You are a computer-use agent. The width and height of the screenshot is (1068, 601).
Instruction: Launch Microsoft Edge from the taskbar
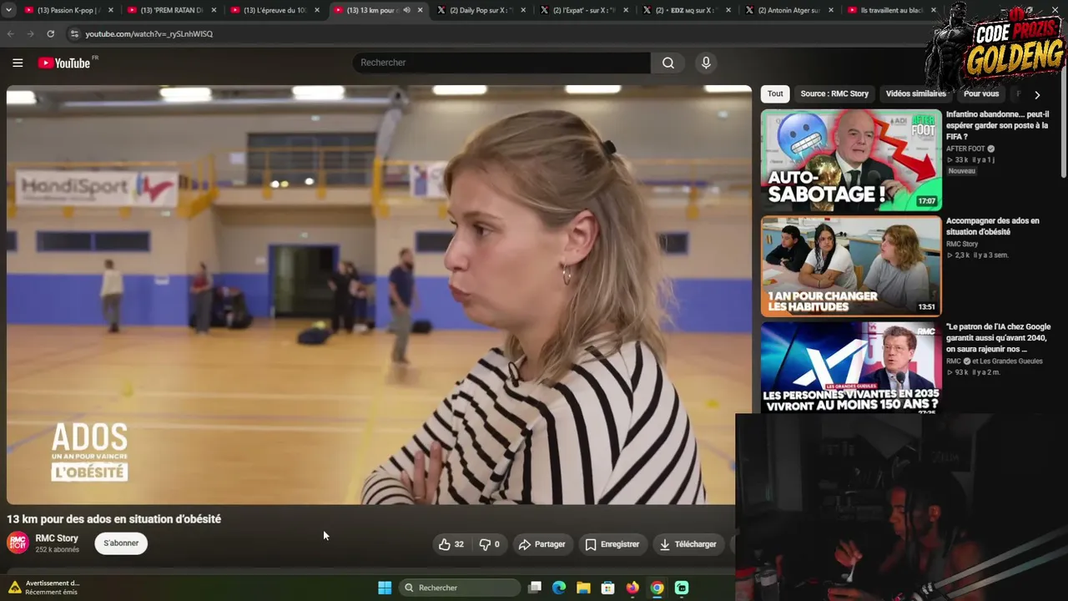click(559, 588)
